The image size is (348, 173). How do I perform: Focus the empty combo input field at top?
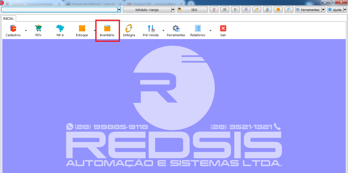pos(59,10)
